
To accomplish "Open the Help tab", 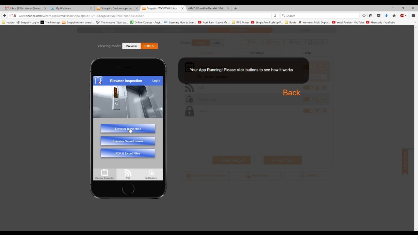I will [x=307, y=53].
